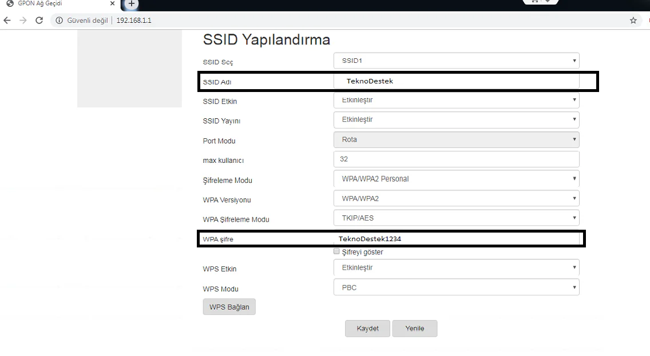Bookmark this page with the star icon
The image size is (650, 356).
[x=633, y=20]
